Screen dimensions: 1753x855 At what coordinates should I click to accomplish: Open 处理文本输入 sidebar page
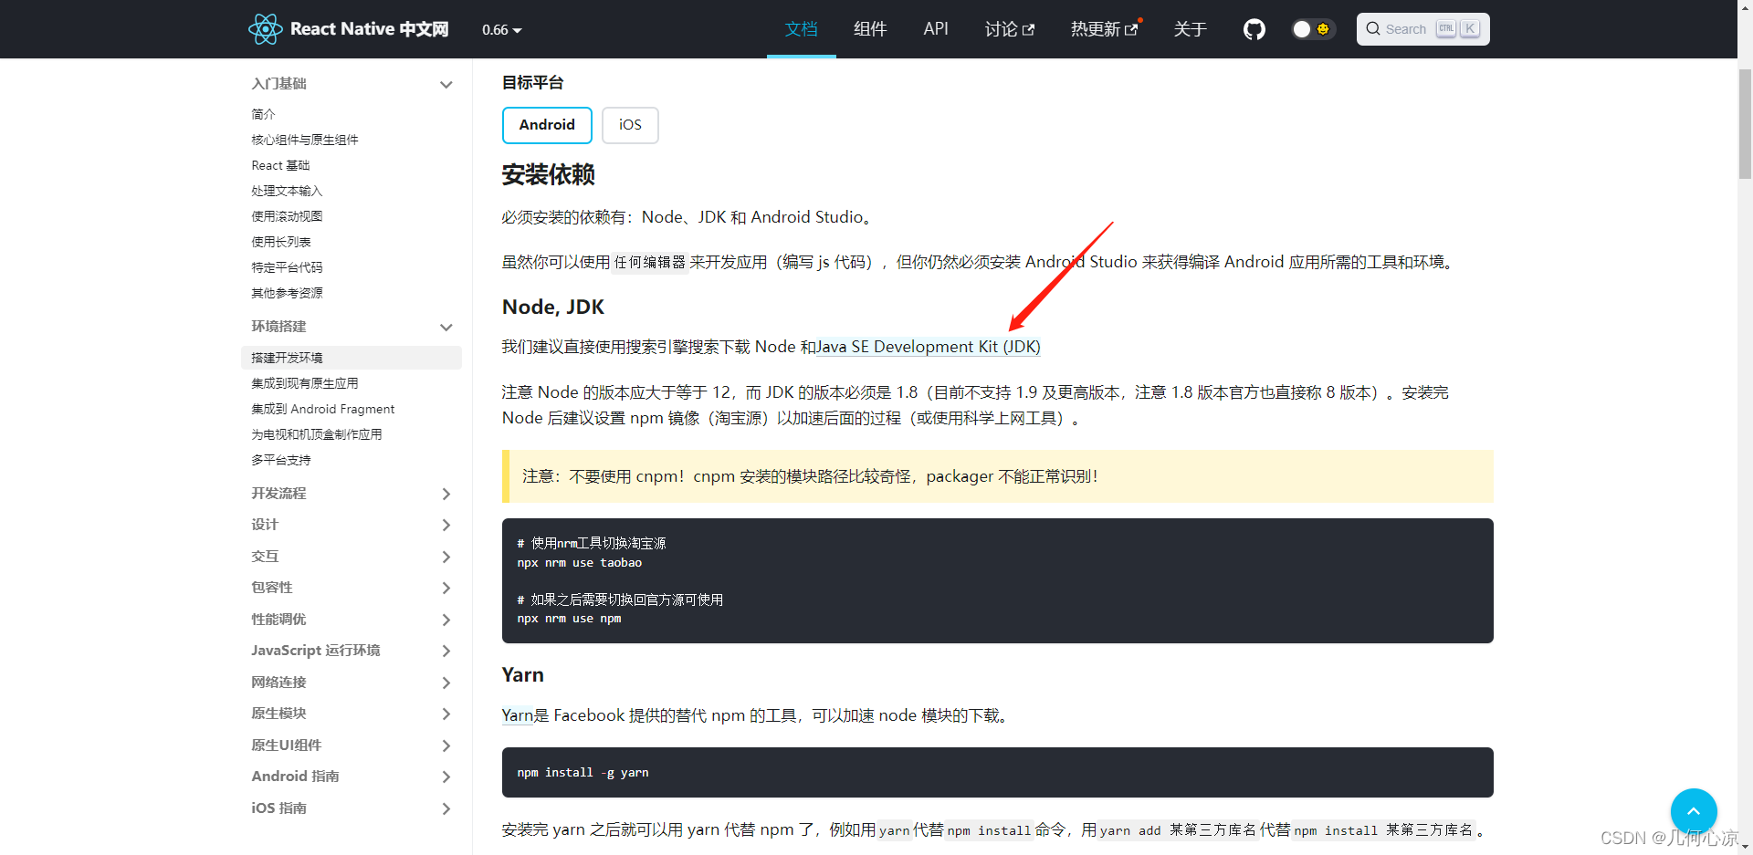pos(287,191)
